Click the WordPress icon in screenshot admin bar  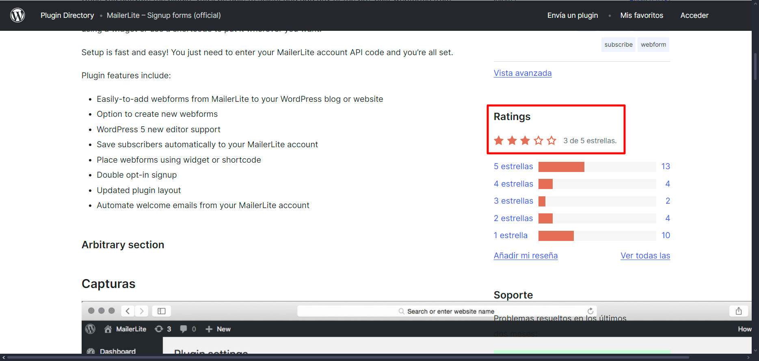pyautogui.click(x=91, y=329)
